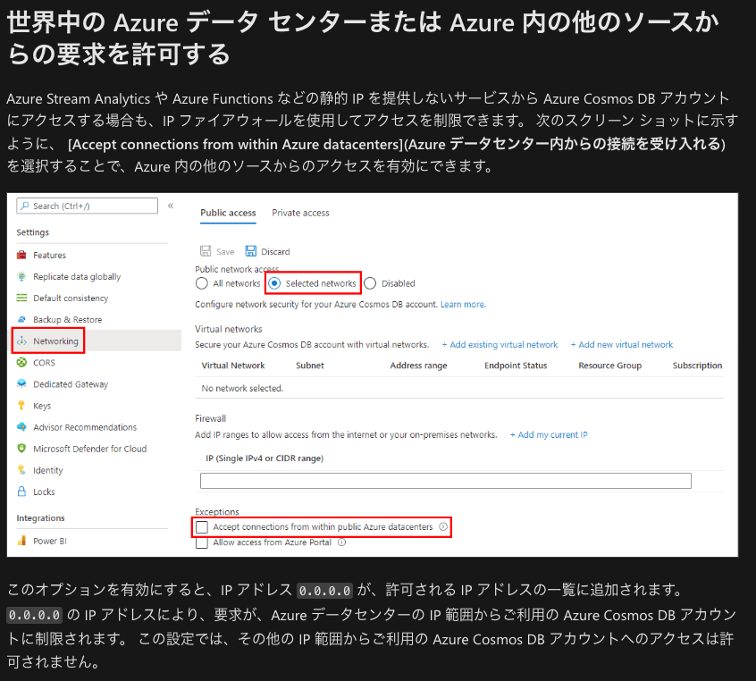Click the Power BI icon
The height and width of the screenshot is (681, 756).
pyautogui.click(x=21, y=541)
